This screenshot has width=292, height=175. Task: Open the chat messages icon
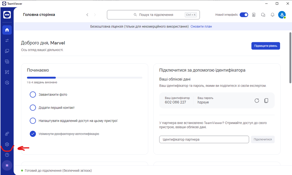click(x=263, y=15)
